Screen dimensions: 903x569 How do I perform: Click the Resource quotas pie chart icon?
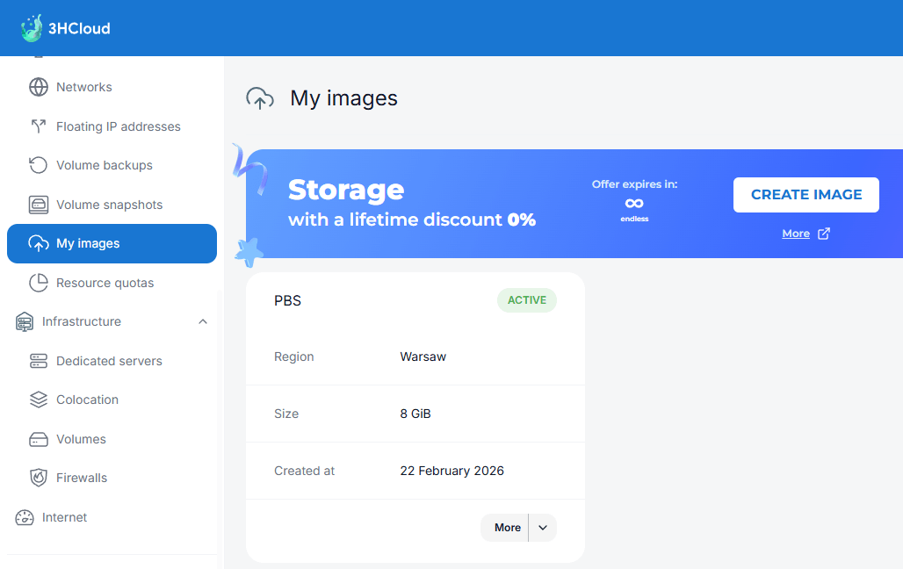(x=39, y=283)
